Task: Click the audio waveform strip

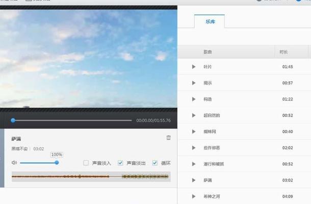Action: (x=91, y=176)
